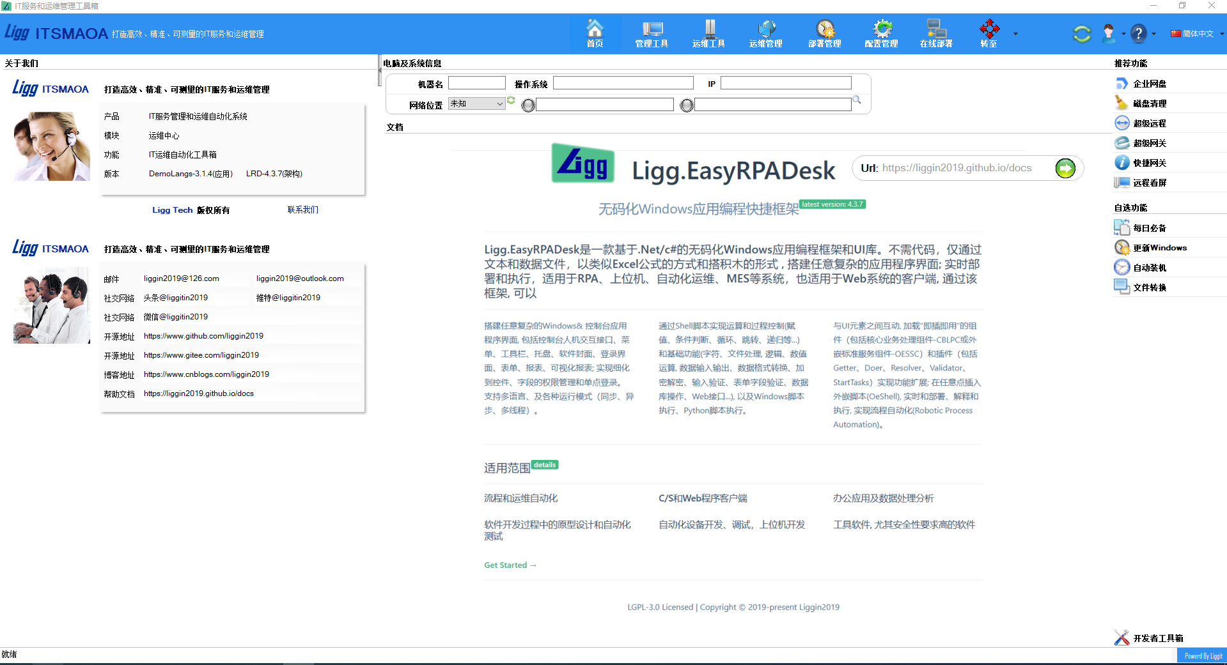
Task: Open the 网络位置 combo box showing 未知
Action: [476, 103]
